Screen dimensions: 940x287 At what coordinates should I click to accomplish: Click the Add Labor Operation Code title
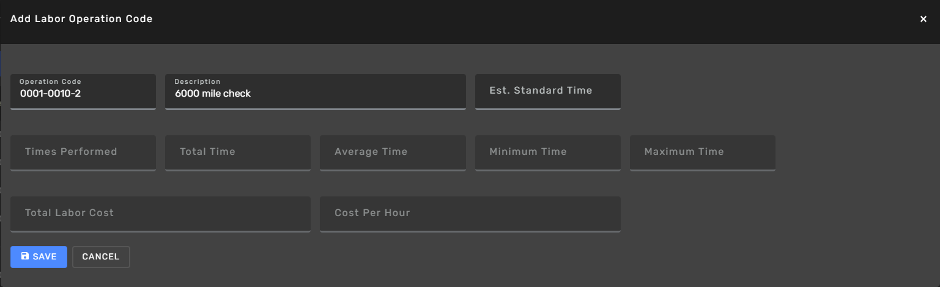pos(81,19)
